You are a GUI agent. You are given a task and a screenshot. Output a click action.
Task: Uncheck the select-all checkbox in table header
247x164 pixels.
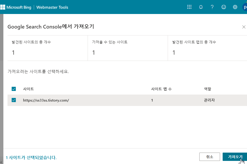14,89
